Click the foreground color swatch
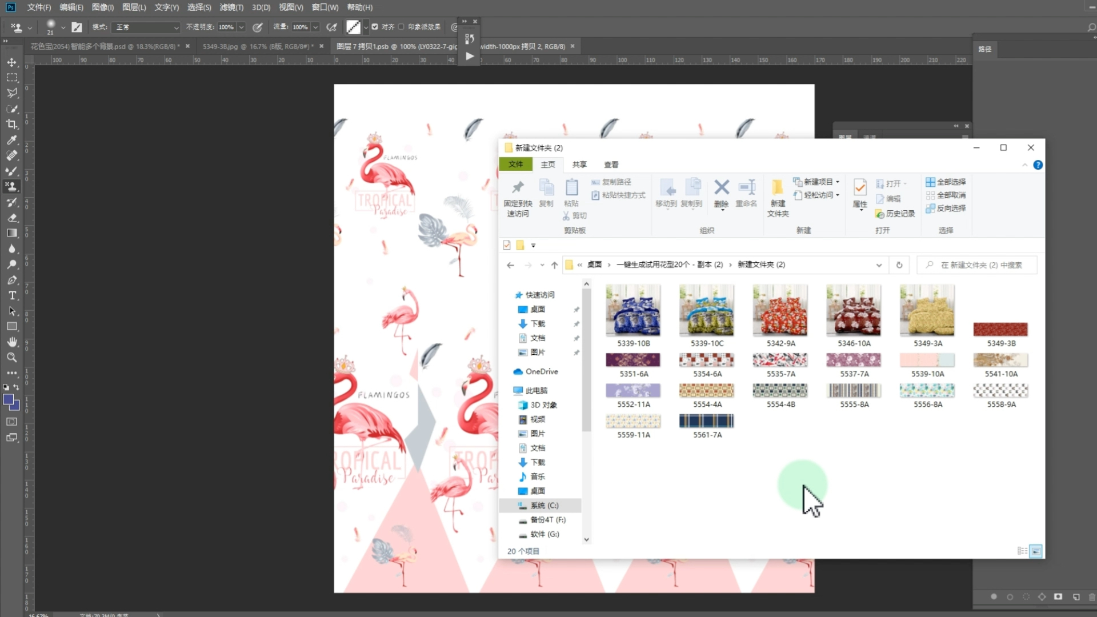Image resolution: width=1097 pixels, height=617 pixels. click(x=8, y=400)
